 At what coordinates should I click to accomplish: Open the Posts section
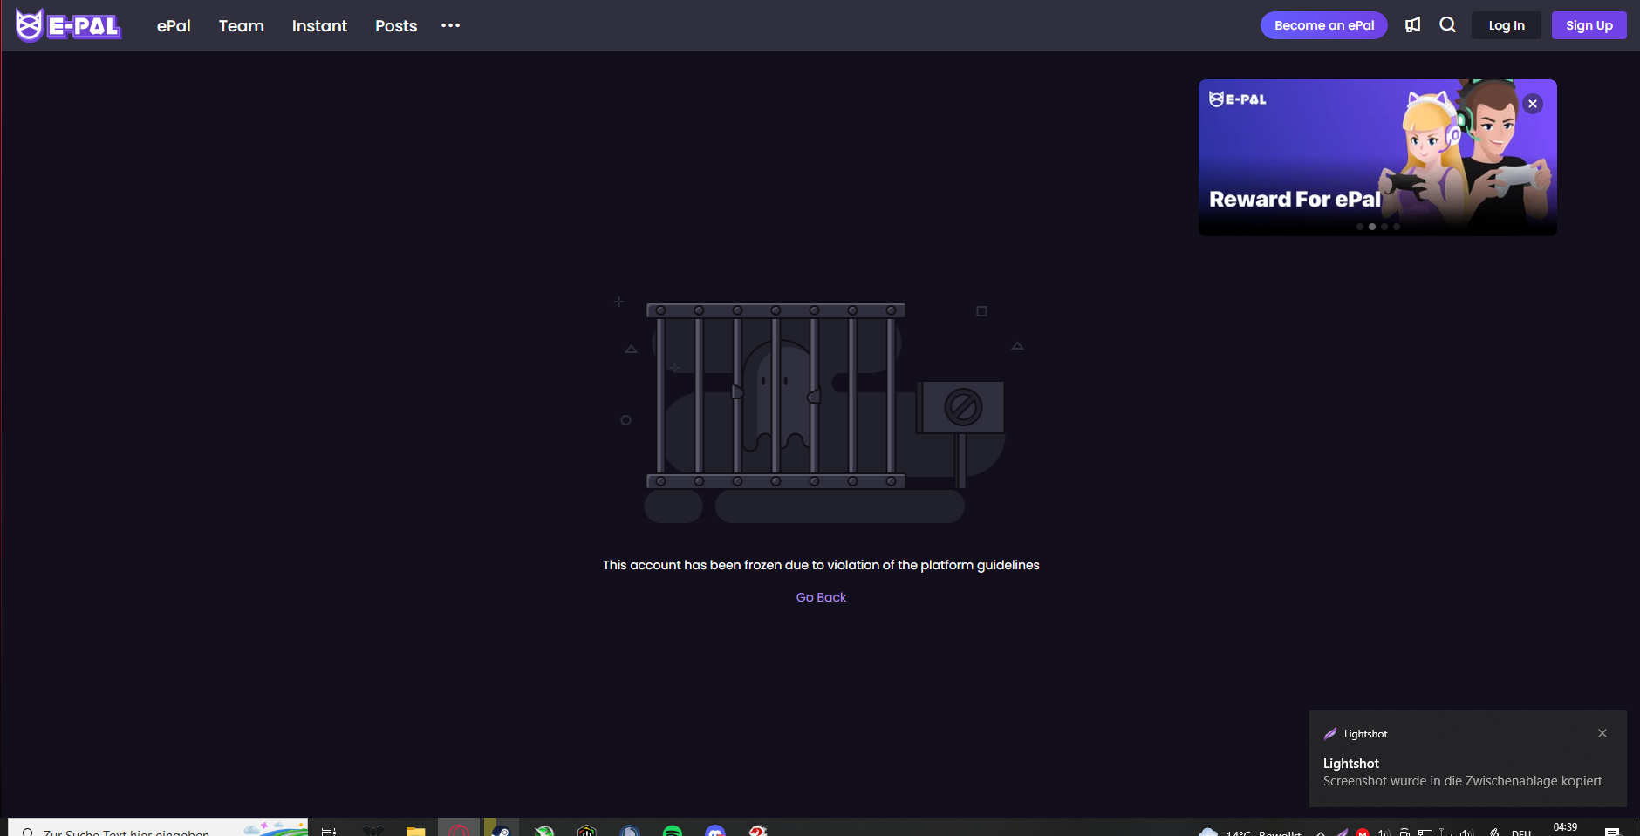tap(396, 26)
